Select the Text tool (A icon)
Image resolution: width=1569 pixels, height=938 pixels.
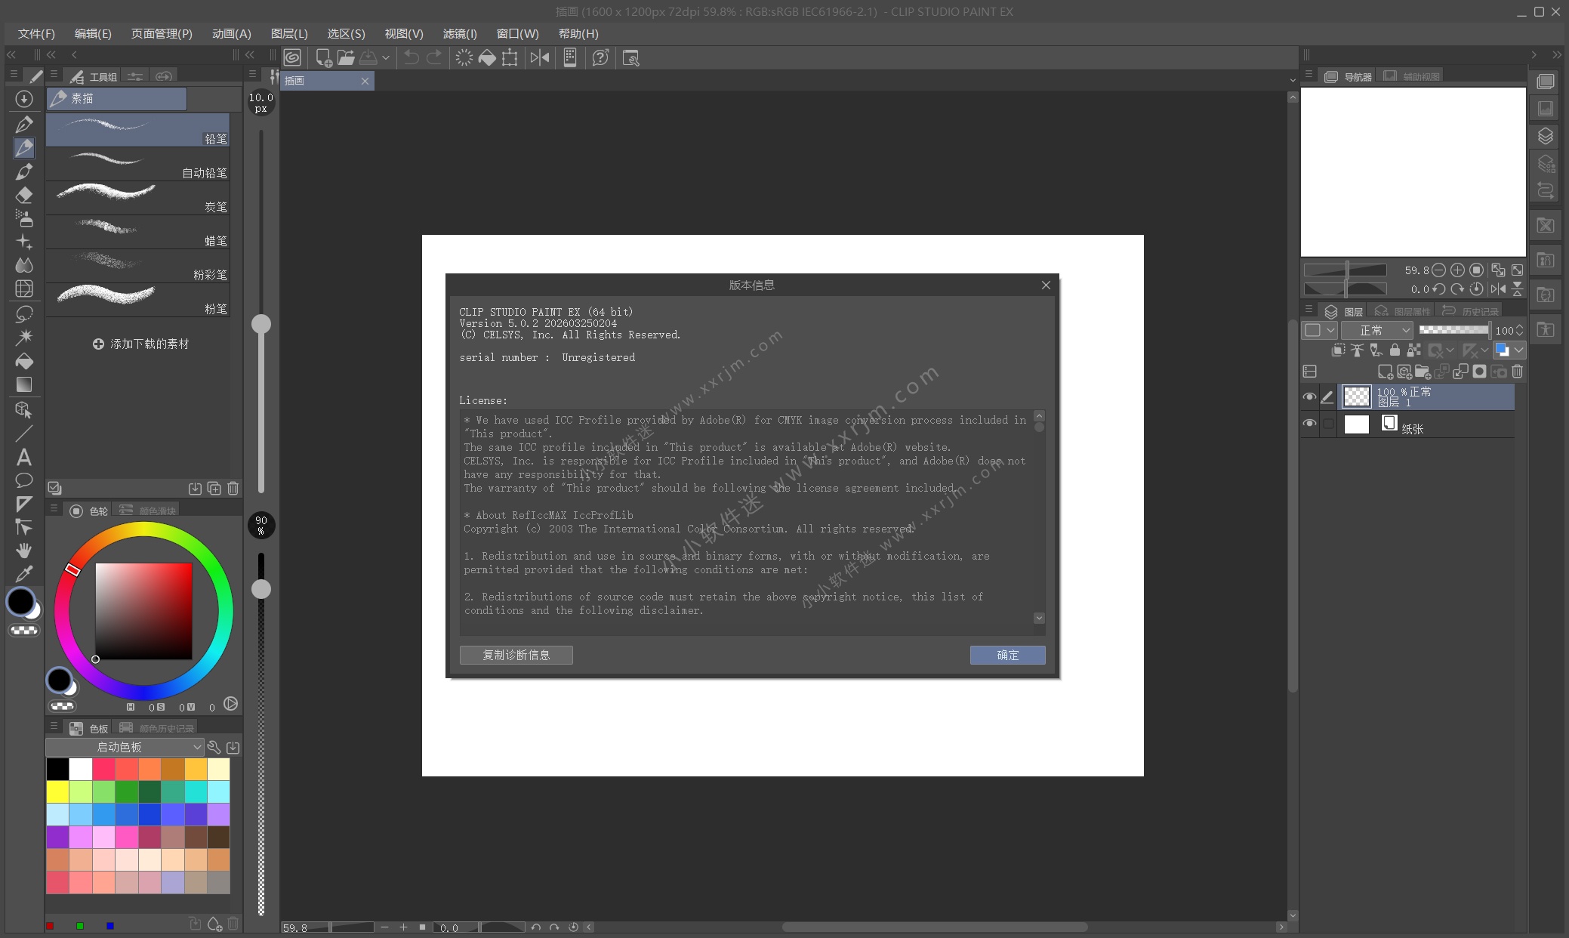(23, 457)
